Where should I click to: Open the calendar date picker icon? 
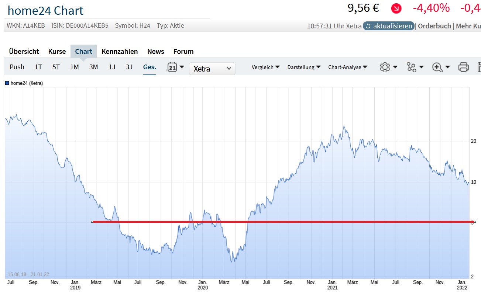pos(172,67)
